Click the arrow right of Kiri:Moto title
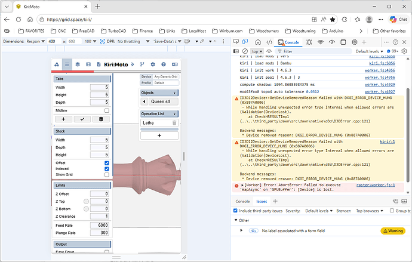412x262 pixels. (133, 64)
